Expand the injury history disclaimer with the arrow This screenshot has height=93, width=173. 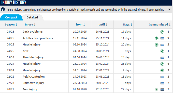coord(169,9)
